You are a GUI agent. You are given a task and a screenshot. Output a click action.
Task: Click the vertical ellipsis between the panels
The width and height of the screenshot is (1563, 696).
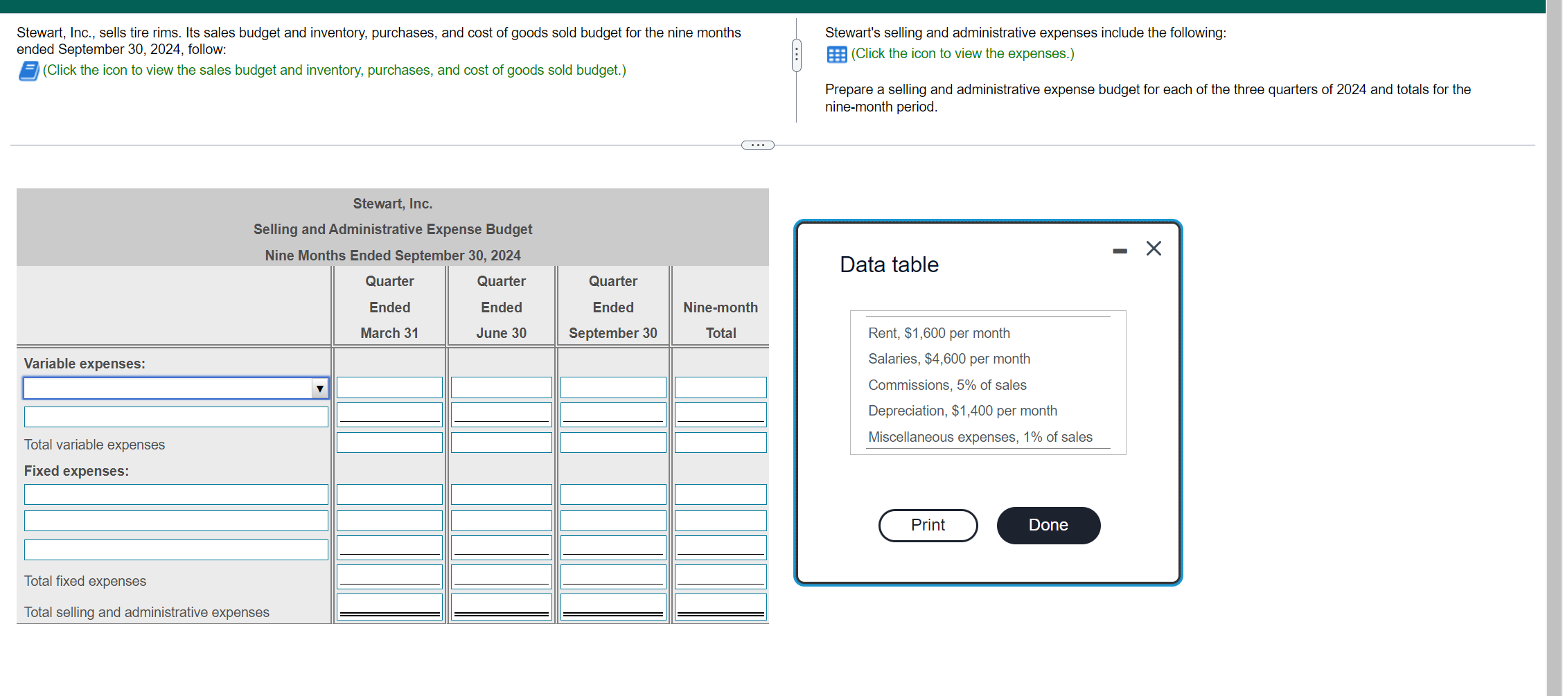coord(796,54)
